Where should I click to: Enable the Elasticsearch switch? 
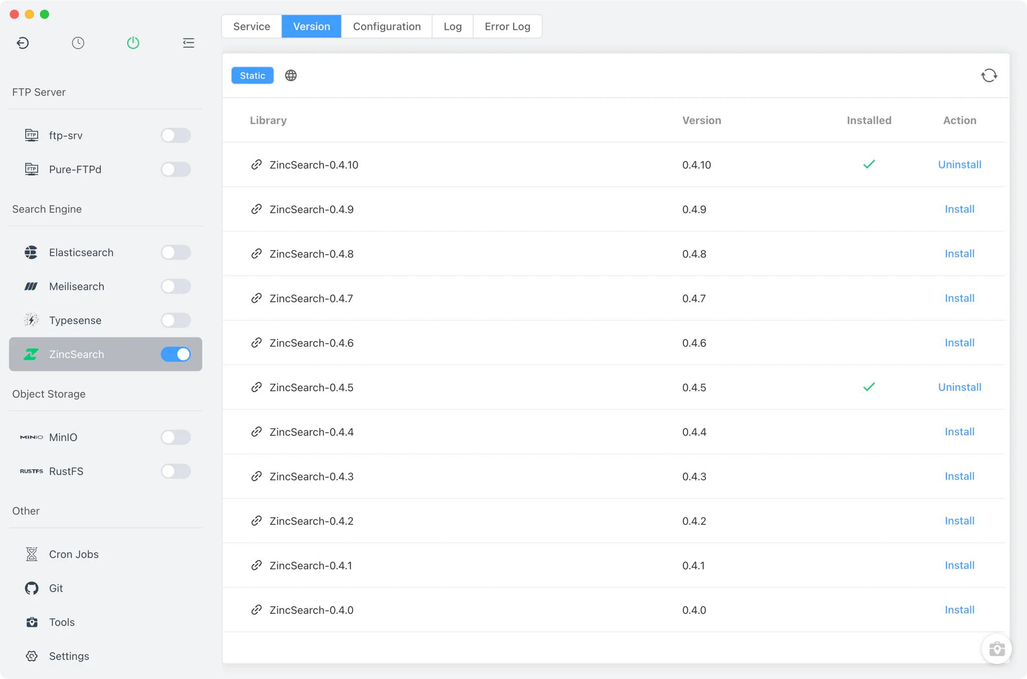[176, 252]
